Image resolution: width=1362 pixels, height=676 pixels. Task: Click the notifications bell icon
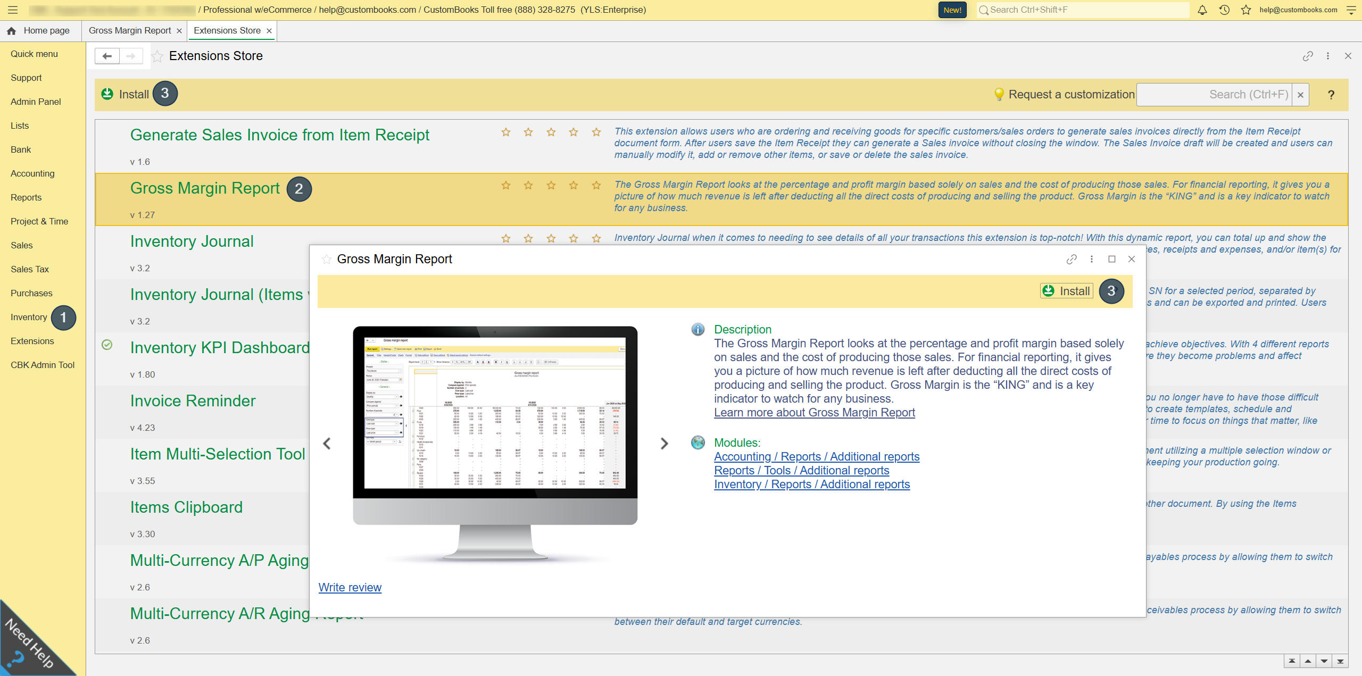[x=1202, y=10]
